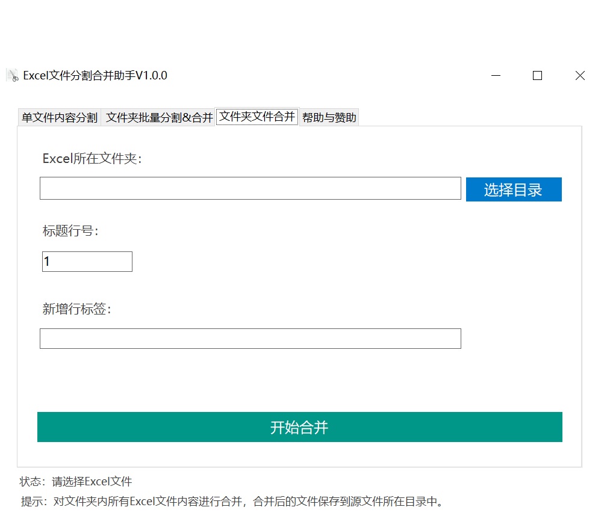Open the 文件夹批量分割&合并 tab

click(x=159, y=117)
